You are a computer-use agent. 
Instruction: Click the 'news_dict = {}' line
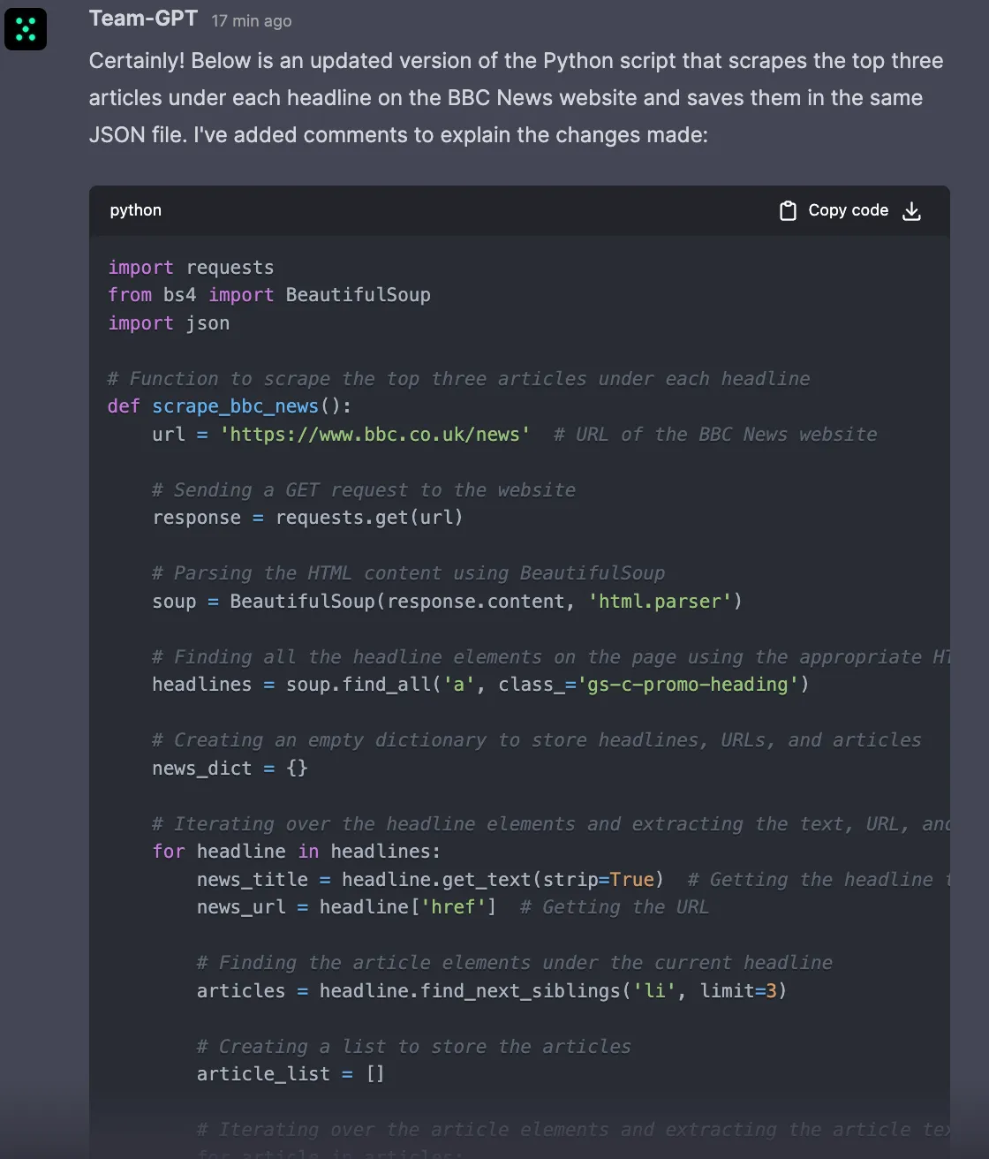[230, 769]
